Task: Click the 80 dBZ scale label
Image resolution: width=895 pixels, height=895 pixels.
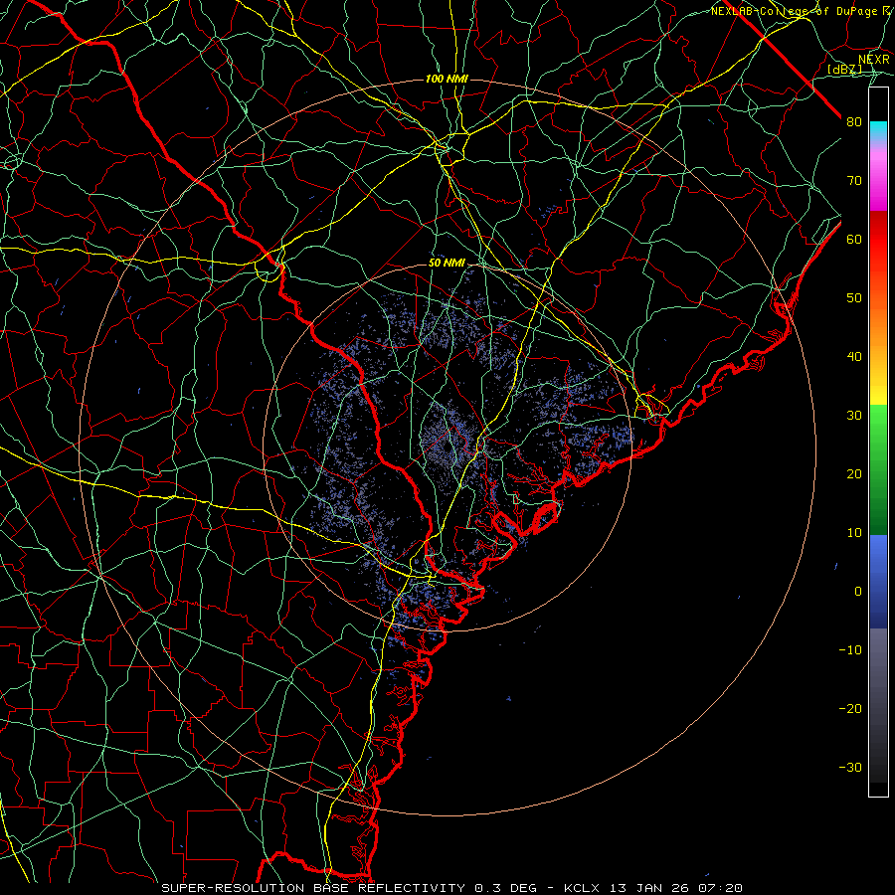Action: pyautogui.click(x=854, y=121)
